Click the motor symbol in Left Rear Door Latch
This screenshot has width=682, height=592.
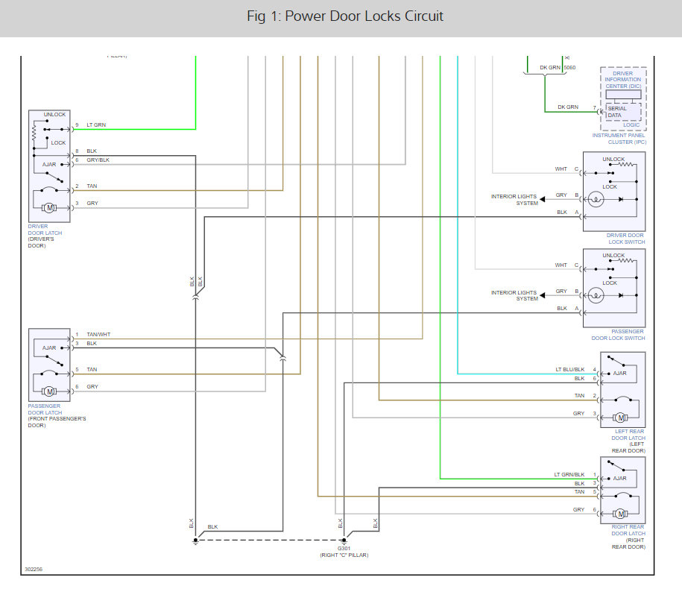click(620, 418)
